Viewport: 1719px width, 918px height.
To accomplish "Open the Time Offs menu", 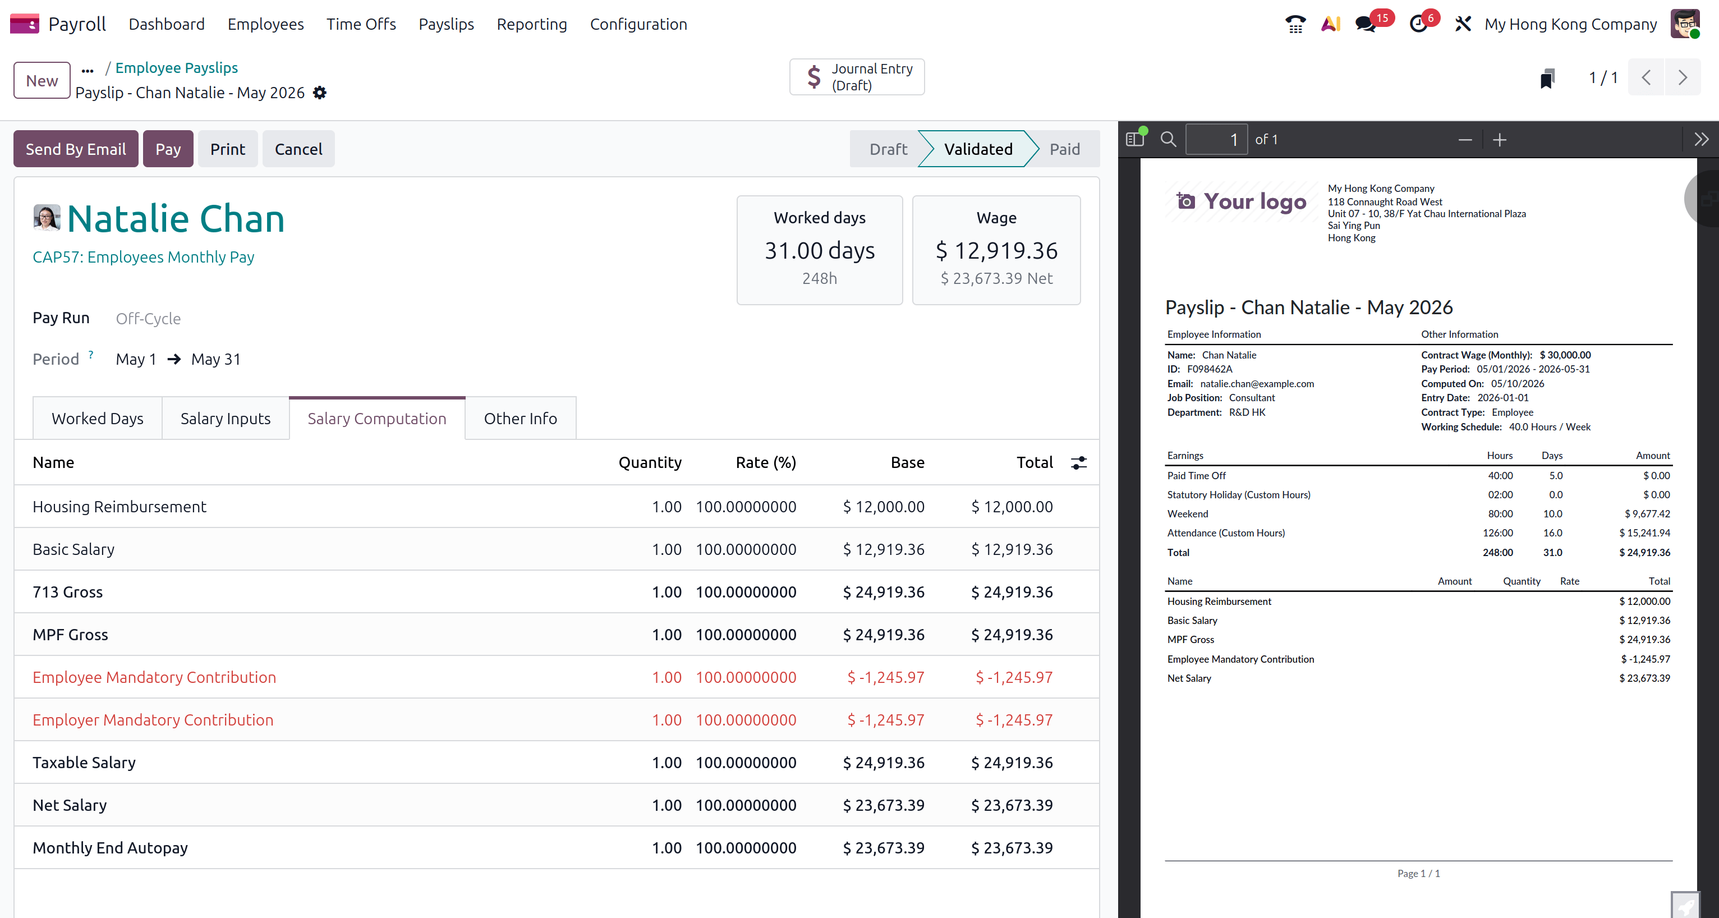I will tap(361, 24).
